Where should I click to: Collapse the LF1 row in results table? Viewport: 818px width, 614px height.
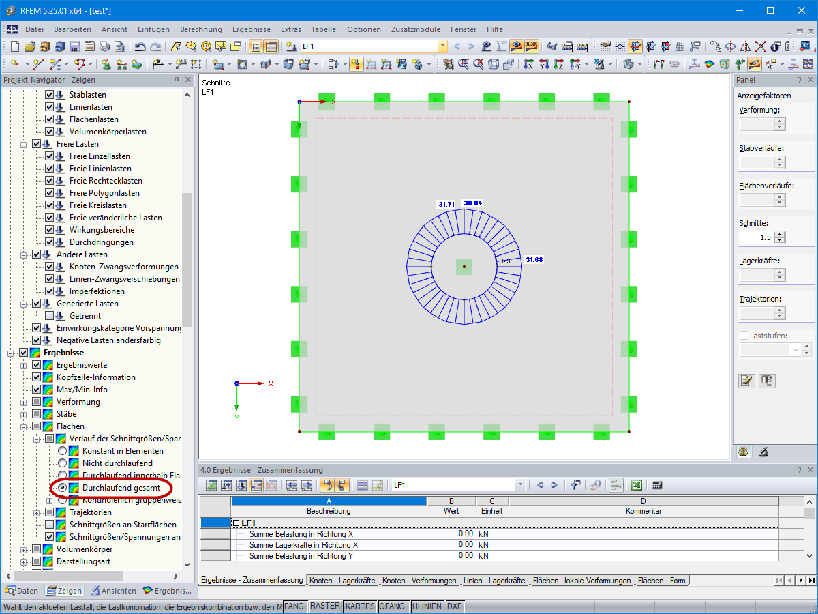(x=236, y=523)
